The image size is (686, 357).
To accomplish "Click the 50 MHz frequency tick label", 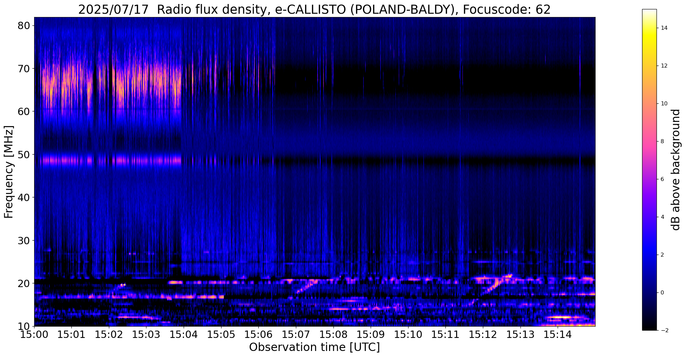I will coord(24,155).
